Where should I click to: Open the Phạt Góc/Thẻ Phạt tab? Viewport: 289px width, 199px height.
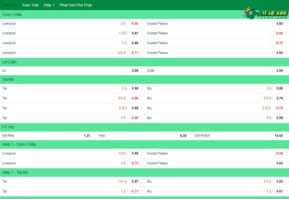click(x=75, y=5)
